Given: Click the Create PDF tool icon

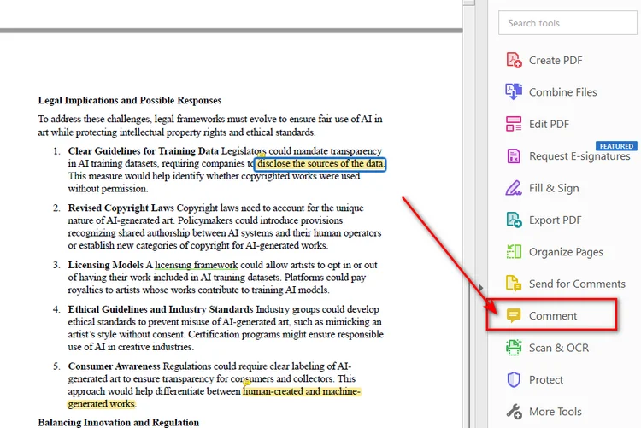Looking at the screenshot, I should [514, 60].
